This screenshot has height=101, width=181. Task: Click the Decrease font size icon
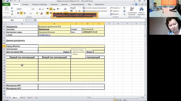(x=43, y=9)
